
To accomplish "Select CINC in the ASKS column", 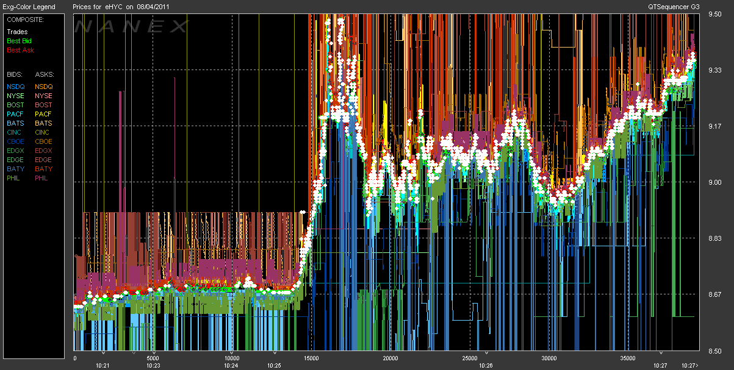I will point(43,132).
